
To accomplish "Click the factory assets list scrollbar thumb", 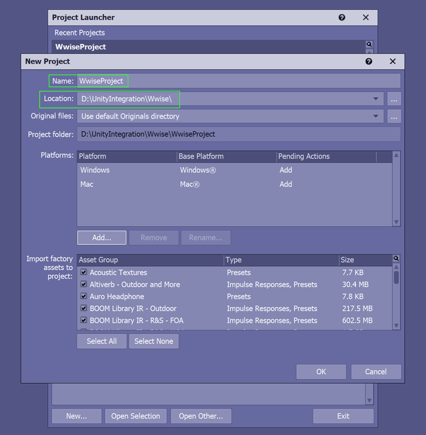I will click(396, 277).
